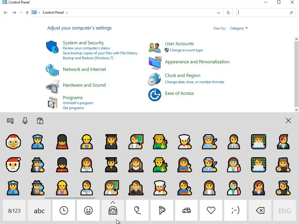299x224 pixels.
Task: Open the View by Category dropdown
Action: pos(239,28)
